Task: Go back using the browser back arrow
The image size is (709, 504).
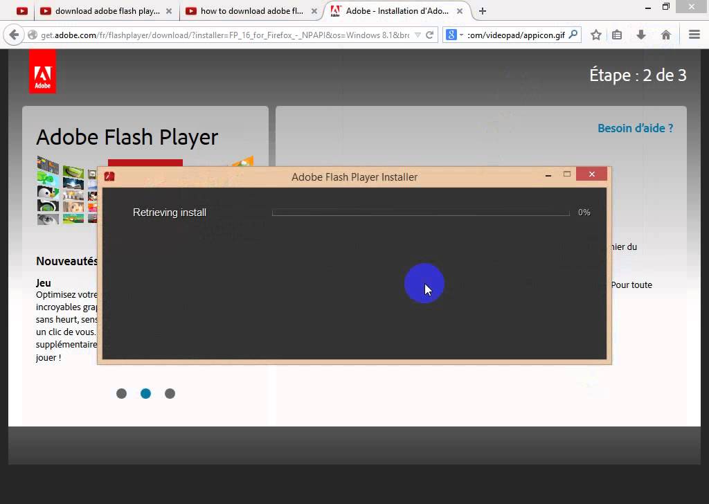Action: click(14, 35)
